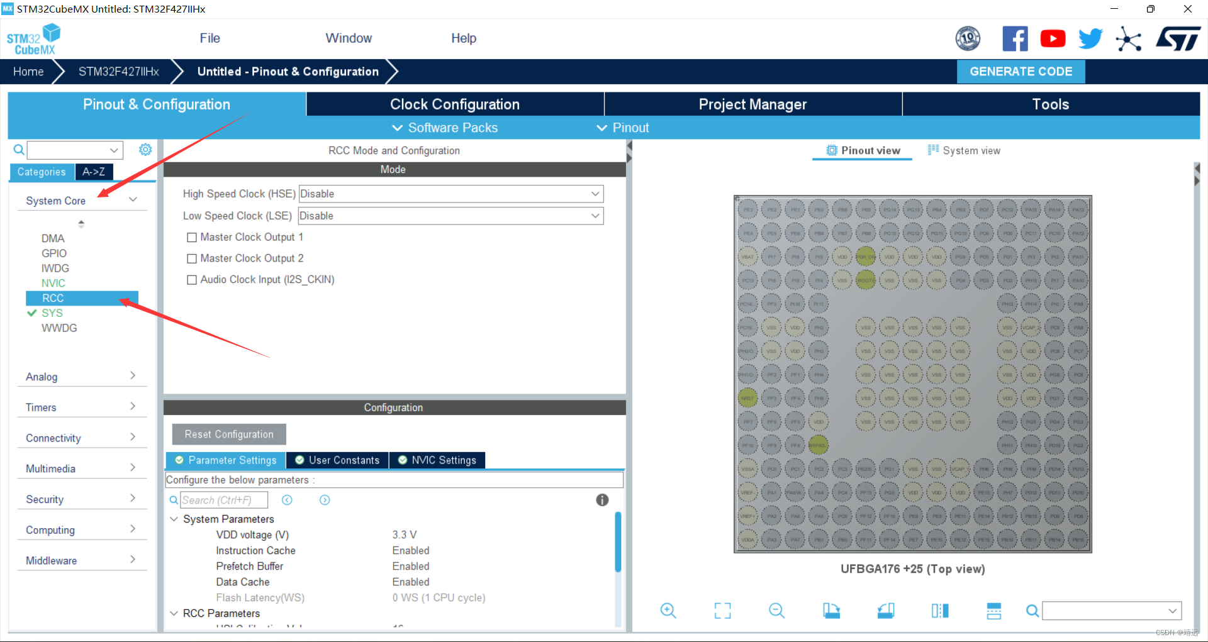Click the pinout list layout icon
This screenshot has height=642, width=1208.
pos(994,611)
